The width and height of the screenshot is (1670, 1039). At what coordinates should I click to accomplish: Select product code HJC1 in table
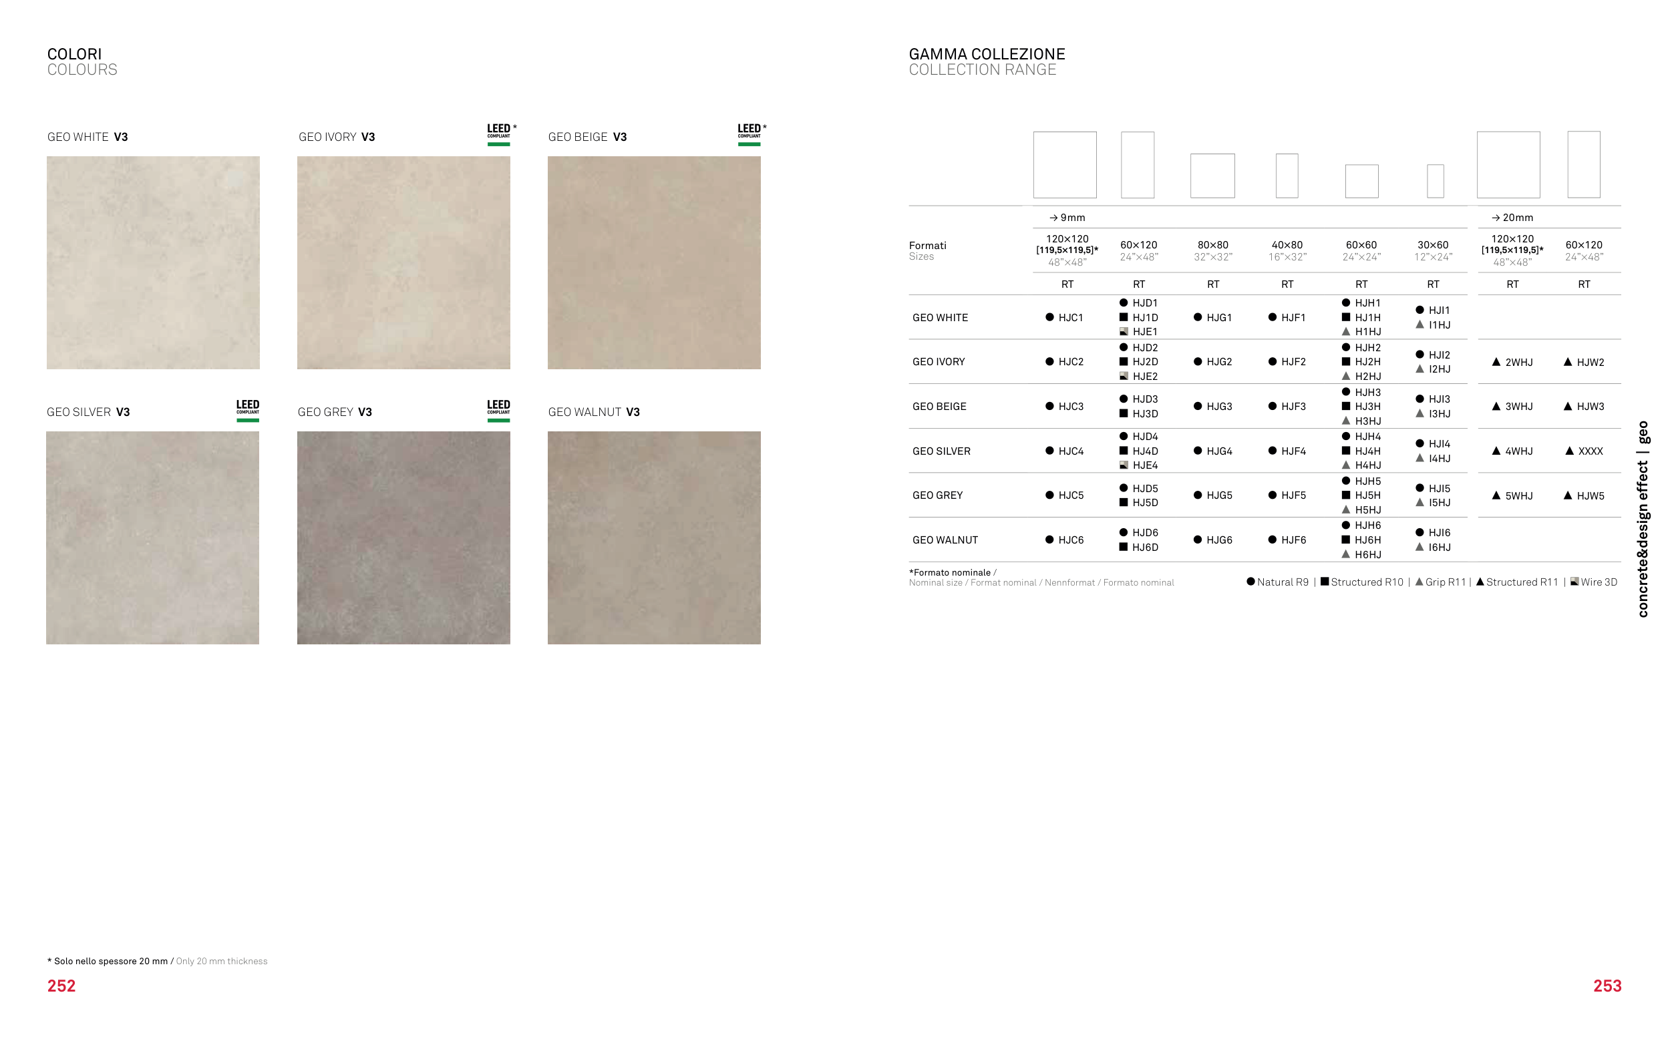click(x=1070, y=317)
